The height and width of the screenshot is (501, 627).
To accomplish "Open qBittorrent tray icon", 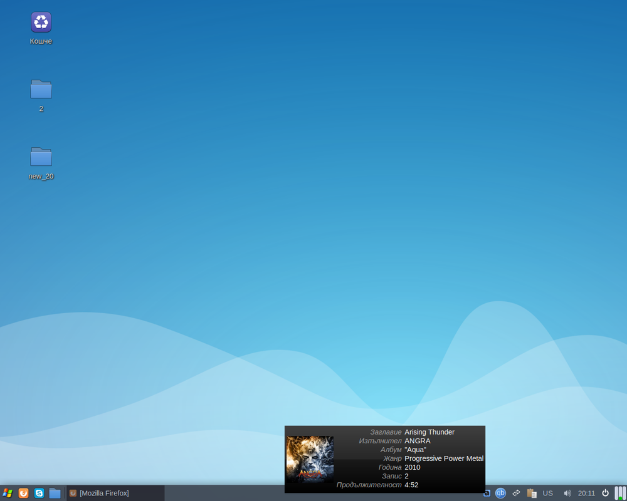I will [500, 493].
